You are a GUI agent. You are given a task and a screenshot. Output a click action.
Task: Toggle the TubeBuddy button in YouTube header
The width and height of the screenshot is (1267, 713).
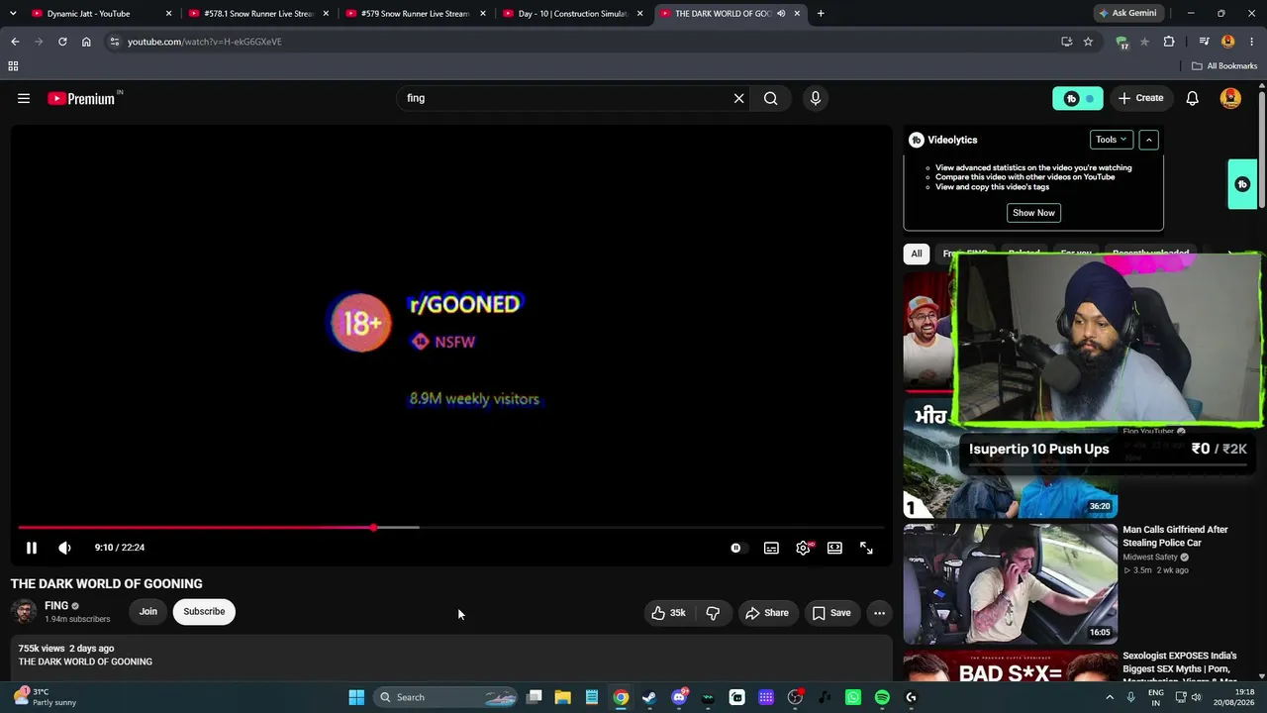[x=1078, y=98]
